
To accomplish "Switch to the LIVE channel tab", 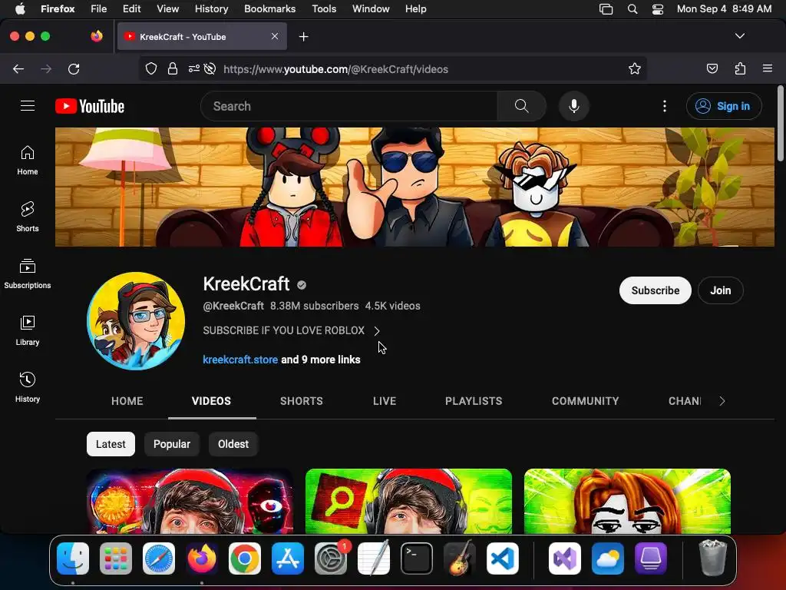I will [385, 401].
